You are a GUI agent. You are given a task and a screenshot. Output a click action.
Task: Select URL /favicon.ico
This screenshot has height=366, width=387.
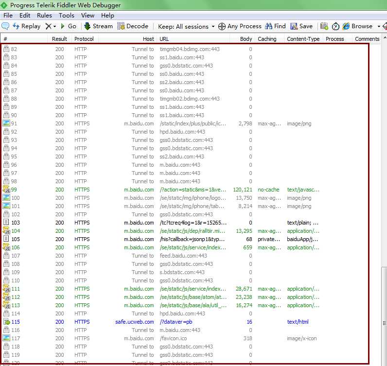click(173, 338)
